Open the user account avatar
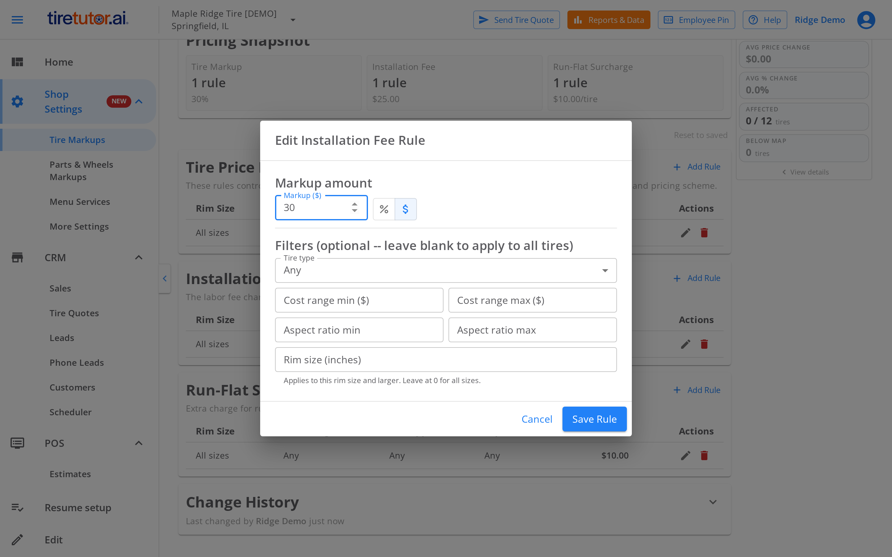The height and width of the screenshot is (557, 892). tap(866, 20)
